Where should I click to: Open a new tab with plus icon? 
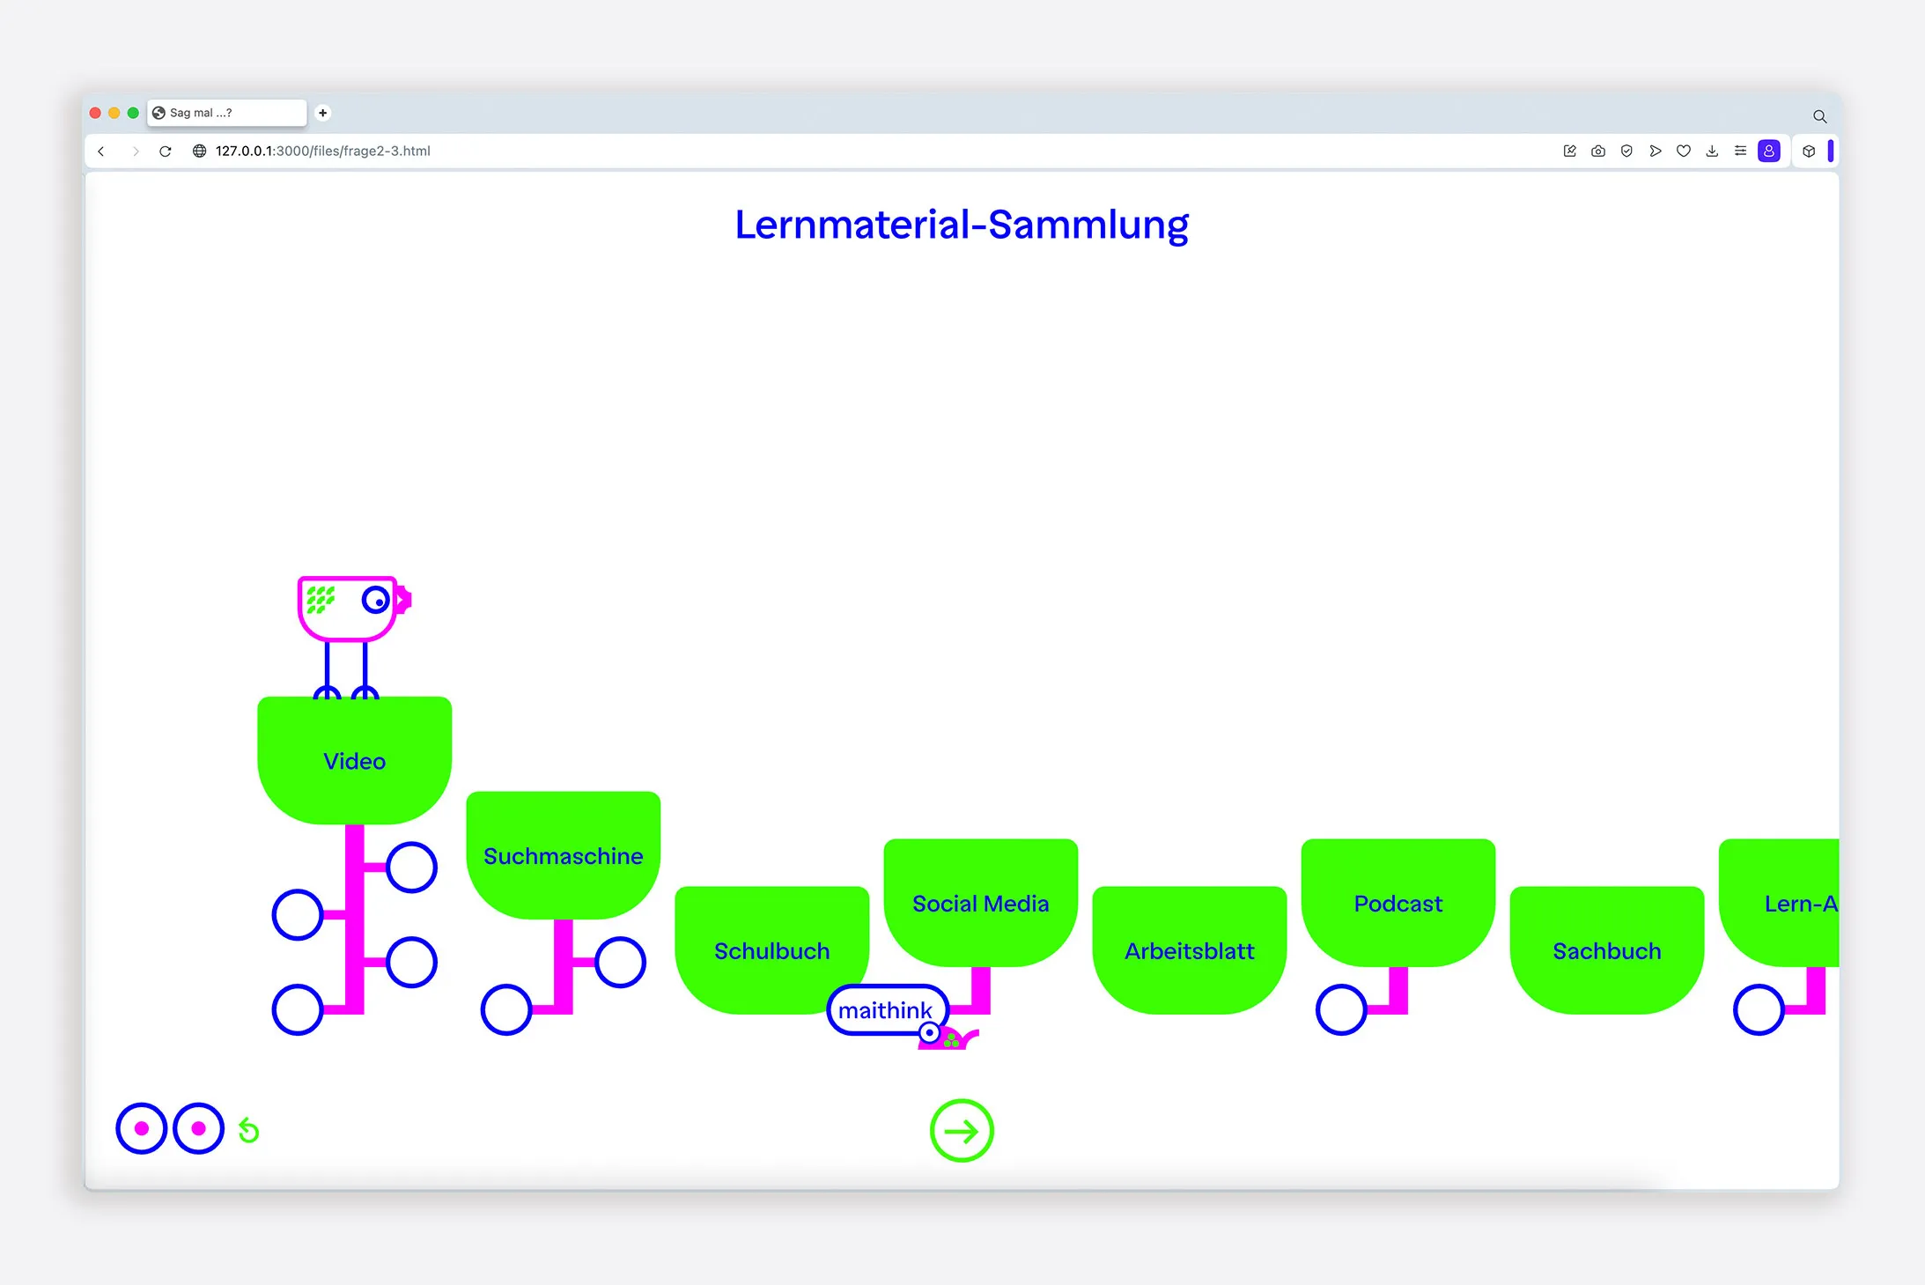click(323, 113)
